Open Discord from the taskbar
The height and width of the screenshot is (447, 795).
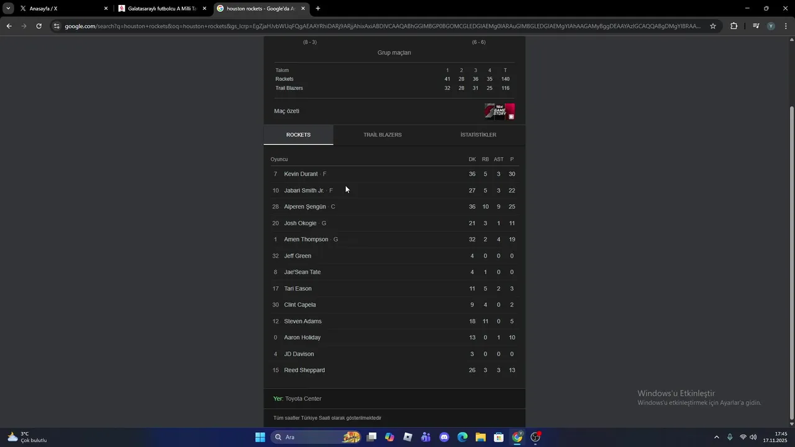[444, 437]
